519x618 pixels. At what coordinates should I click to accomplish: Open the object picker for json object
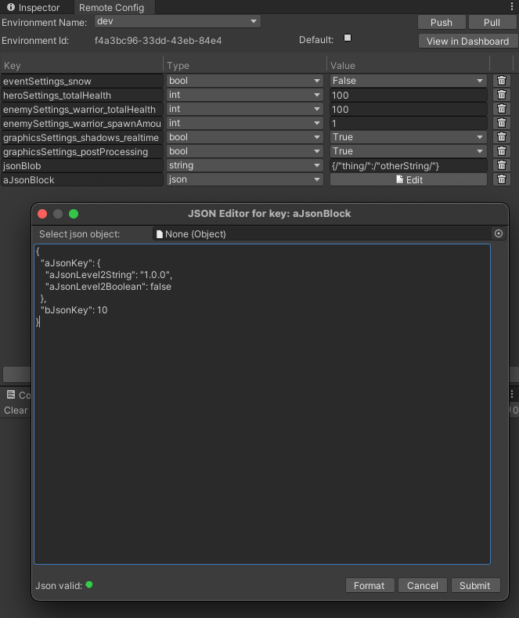(499, 233)
